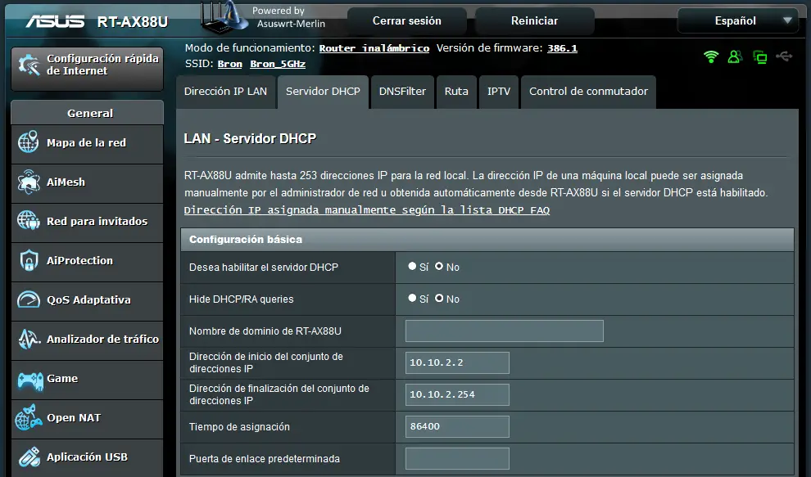Click the Nombre de dominio input field
Screen dimensions: 811x477
tap(505, 331)
